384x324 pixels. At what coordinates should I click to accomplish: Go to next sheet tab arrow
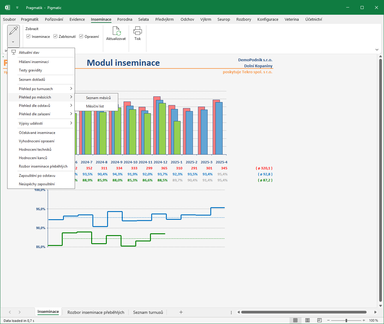(x=19, y=312)
